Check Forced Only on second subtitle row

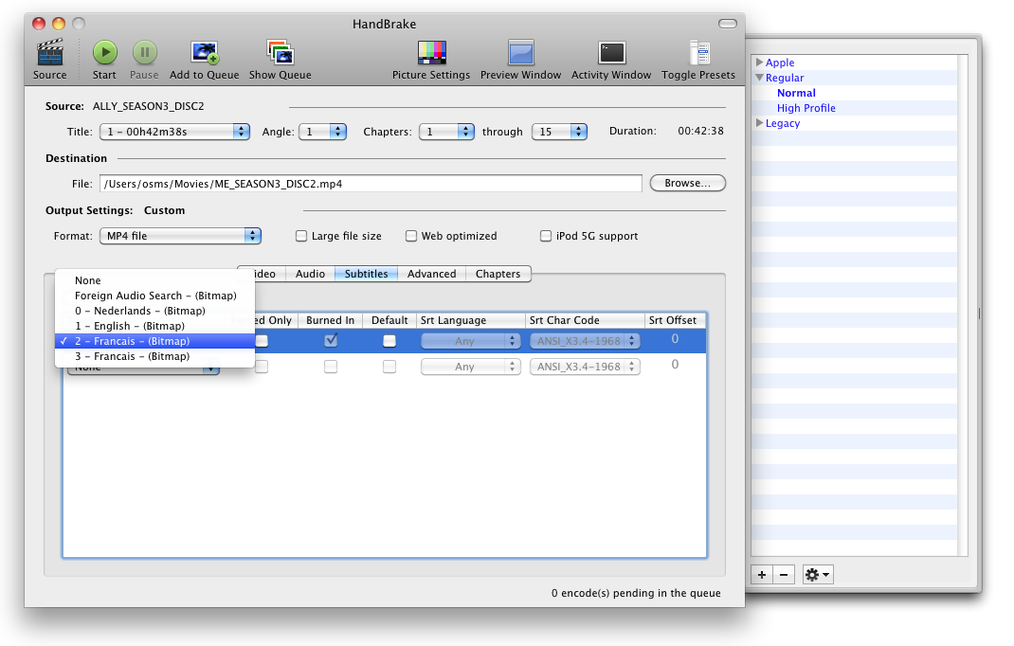click(262, 367)
